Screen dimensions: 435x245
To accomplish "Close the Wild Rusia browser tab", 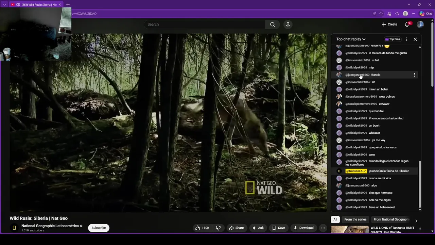I will click(60, 5).
